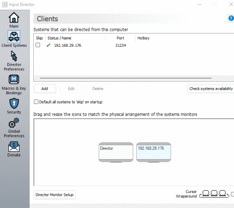Click the Delete button
Screen dimensions: 234x208
[x=98, y=89]
